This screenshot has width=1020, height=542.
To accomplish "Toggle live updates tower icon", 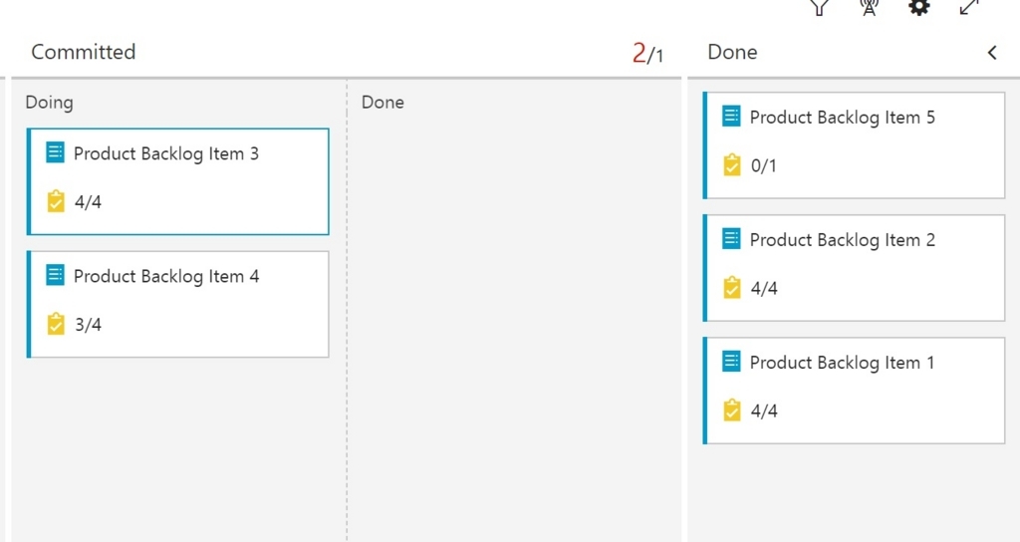I will pos(869,8).
